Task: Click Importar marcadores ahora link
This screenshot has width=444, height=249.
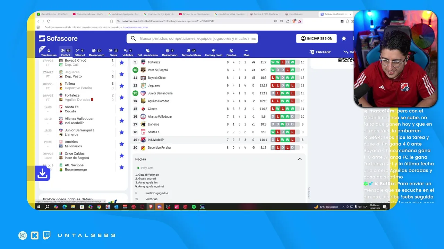Action: tap(136, 27)
